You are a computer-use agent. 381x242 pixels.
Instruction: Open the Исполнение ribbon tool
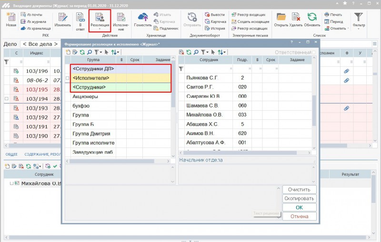[x=121, y=21]
